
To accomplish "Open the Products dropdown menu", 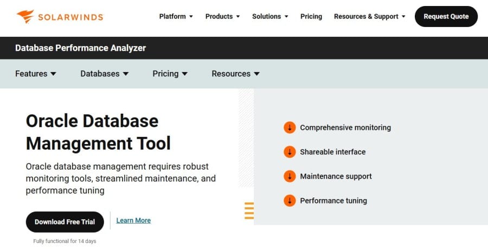I will 222,16.
